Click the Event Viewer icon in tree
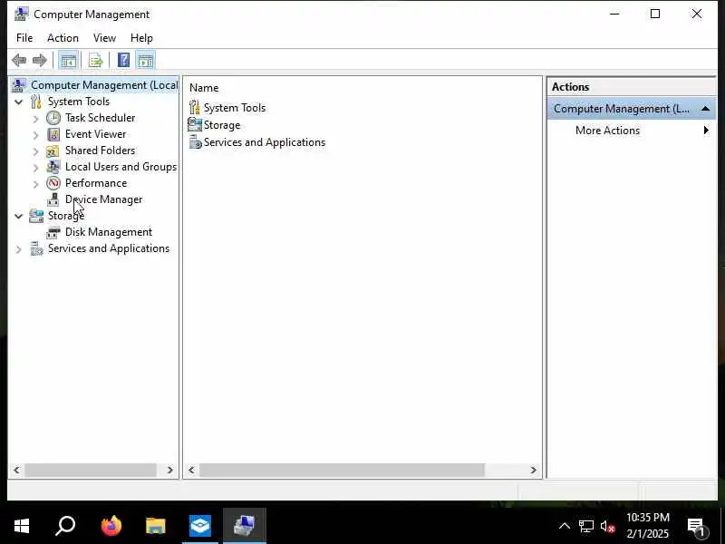The height and width of the screenshot is (544, 725). coord(53,134)
